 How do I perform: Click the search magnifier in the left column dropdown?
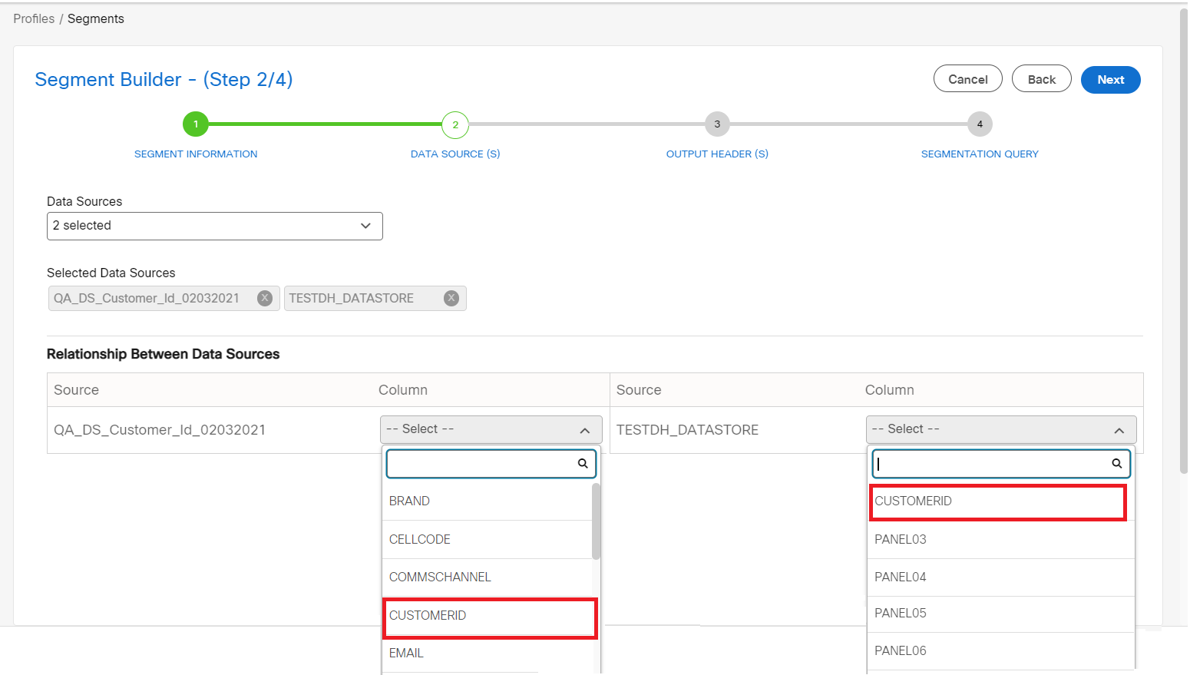point(582,463)
